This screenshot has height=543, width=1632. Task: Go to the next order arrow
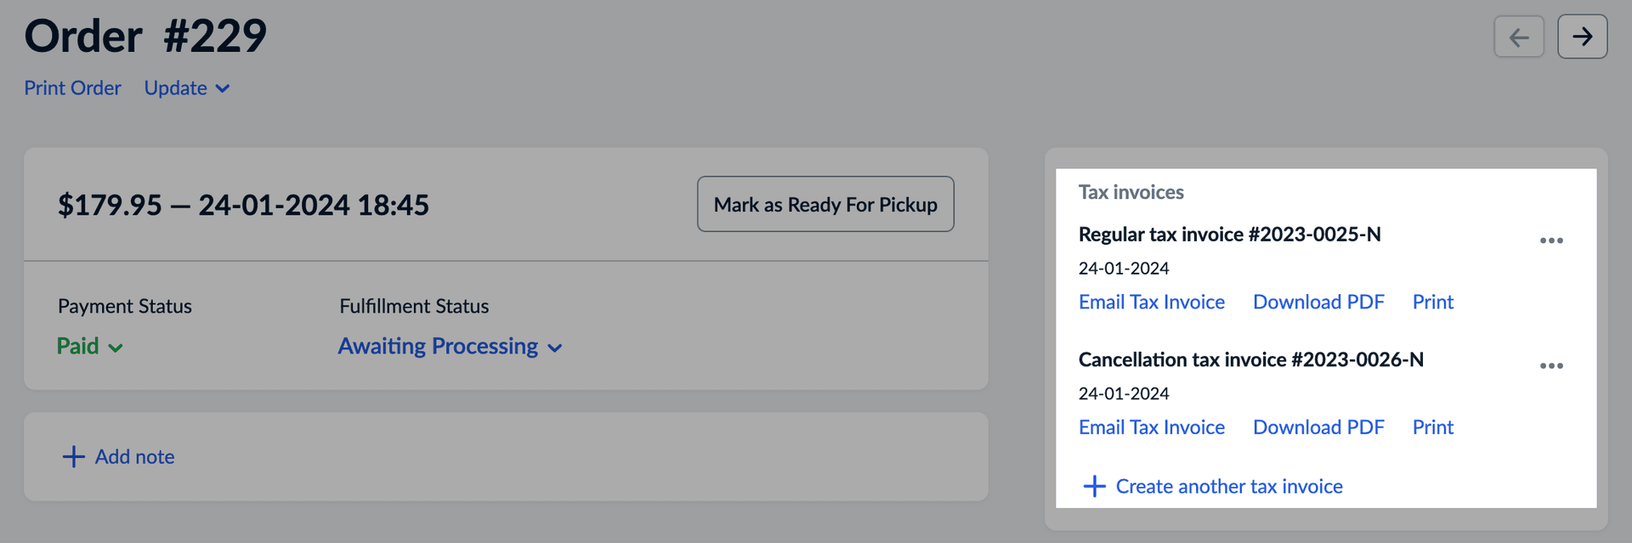[1582, 37]
